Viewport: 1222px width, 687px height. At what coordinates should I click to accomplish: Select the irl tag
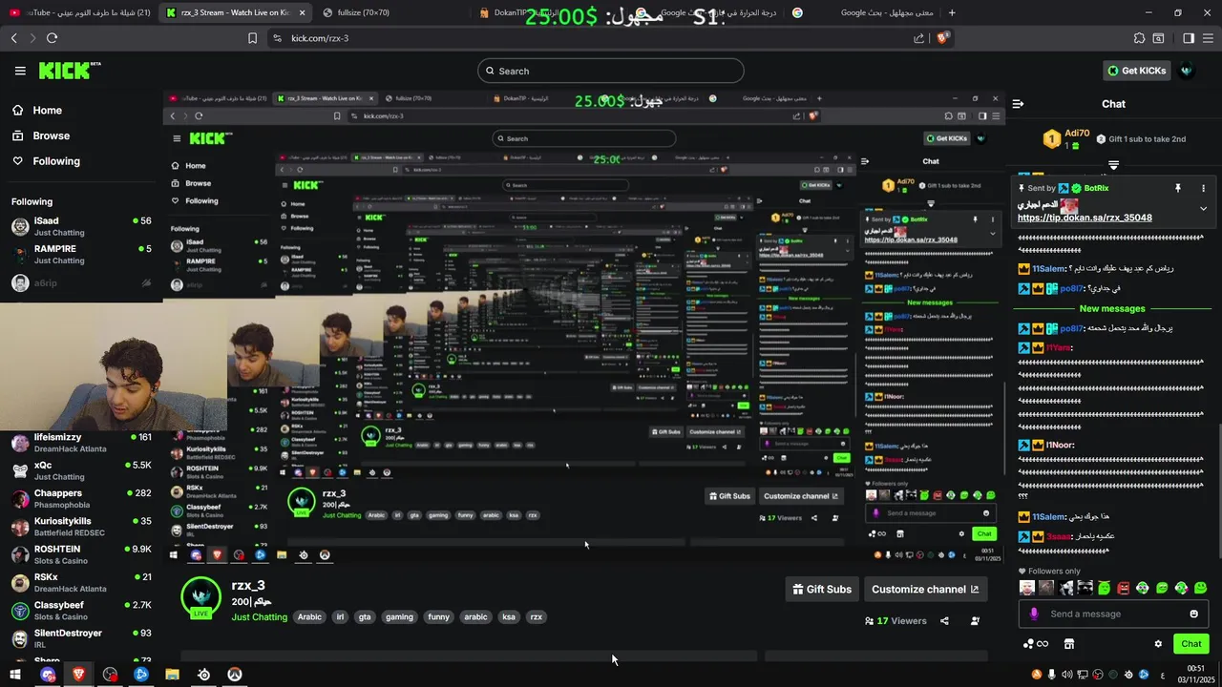coord(340,617)
